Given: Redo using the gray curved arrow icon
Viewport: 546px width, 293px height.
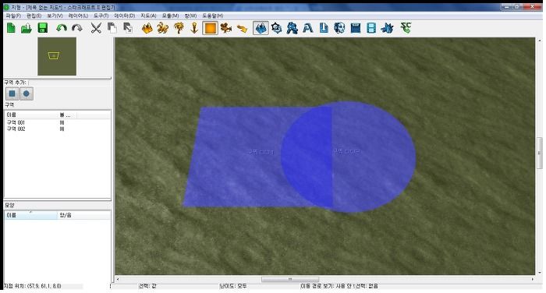Looking at the screenshot, I should pyautogui.click(x=77, y=28).
